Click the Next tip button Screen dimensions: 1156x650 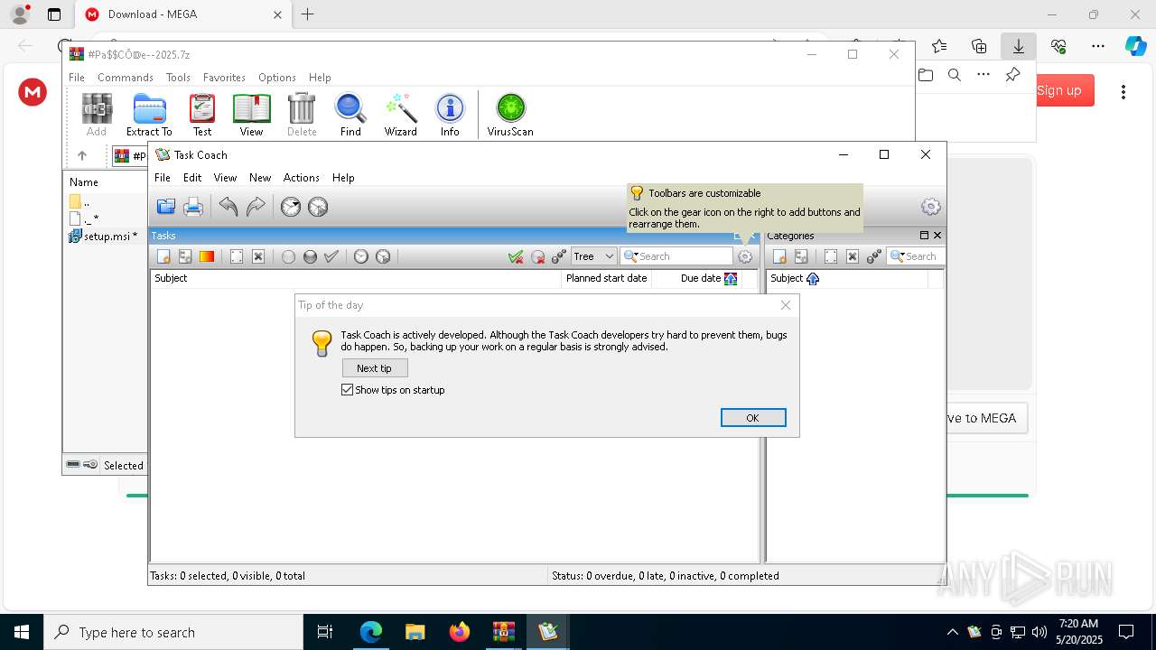(375, 368)
